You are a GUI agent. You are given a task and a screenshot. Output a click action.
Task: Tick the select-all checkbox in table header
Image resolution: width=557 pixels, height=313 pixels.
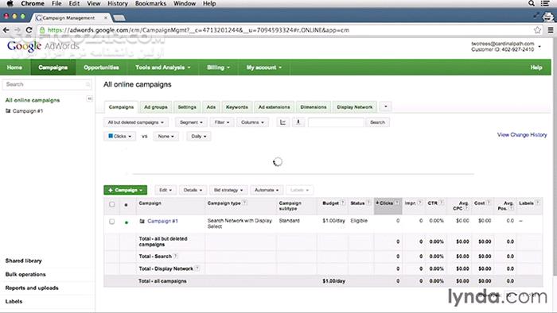pyautogui.click(x=112, y=204)
